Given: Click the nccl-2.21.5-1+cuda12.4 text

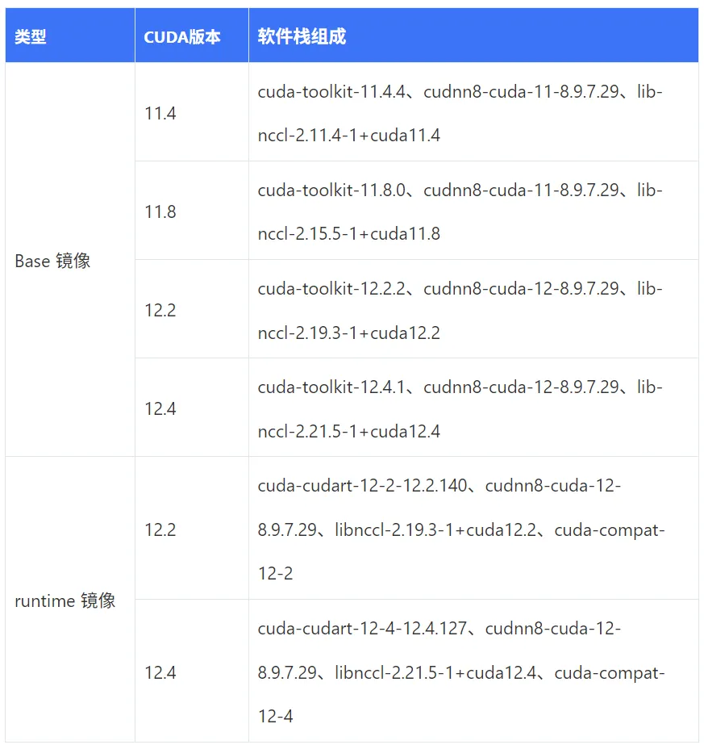Looking at the screenshot, I should (x=349, y=431).
